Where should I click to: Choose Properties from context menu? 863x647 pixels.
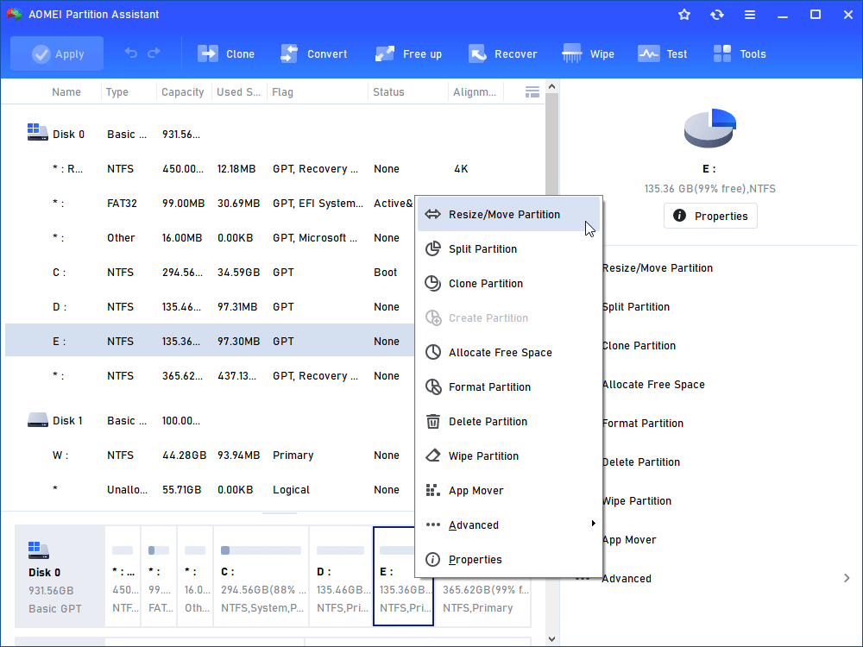[x=508, y=560]
